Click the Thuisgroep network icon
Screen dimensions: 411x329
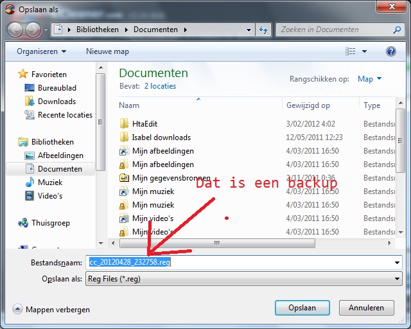click(23, 223)
